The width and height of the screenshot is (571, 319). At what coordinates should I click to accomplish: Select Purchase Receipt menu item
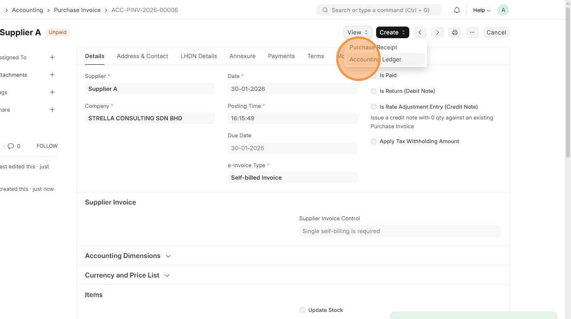[x=385, y=47]
